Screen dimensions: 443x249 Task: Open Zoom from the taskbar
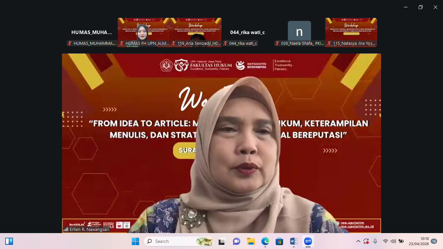point(308,241)
